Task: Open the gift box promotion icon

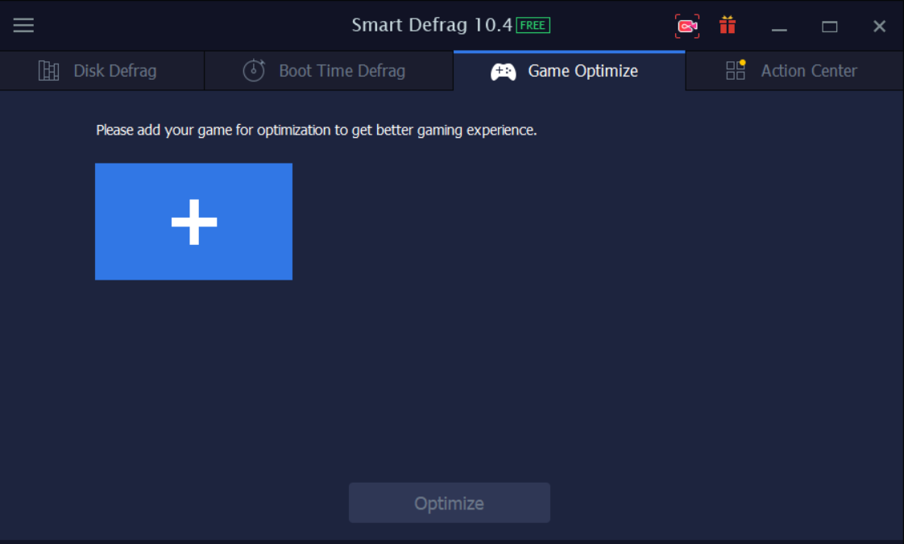Action: (x=728, y=25)
